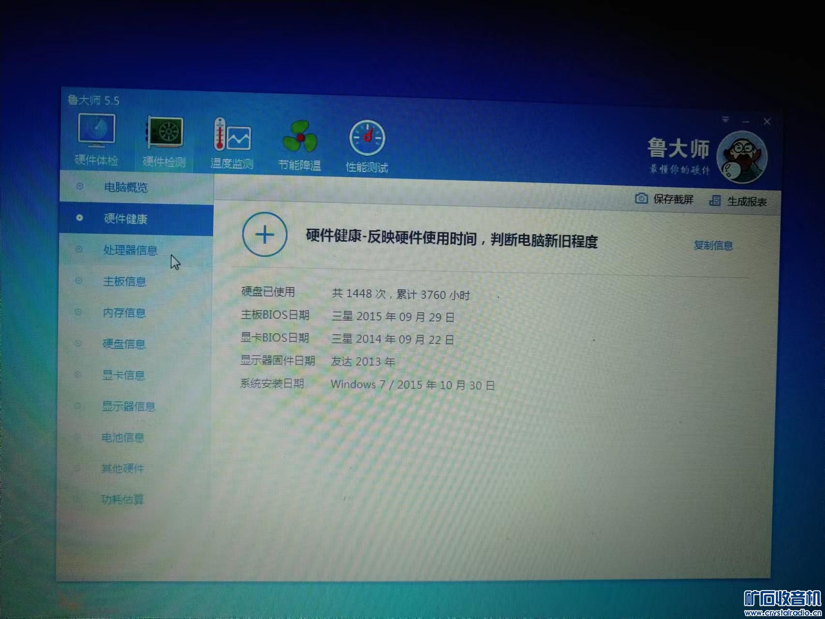Click the bullet icon beside 主板信息
Screen dimensions: 825x619
coord(78,281)
